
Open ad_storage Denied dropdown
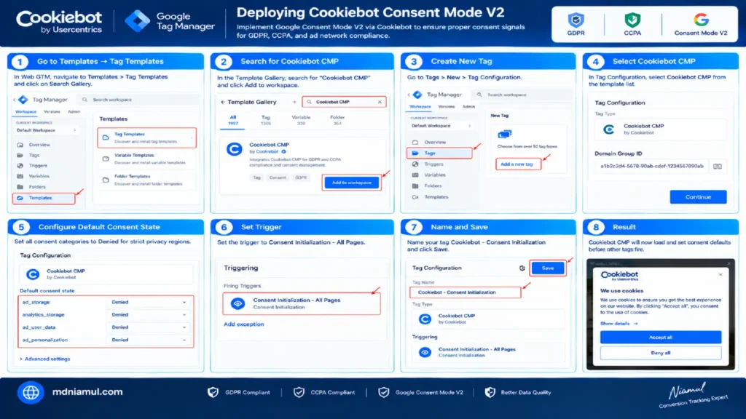149,302
